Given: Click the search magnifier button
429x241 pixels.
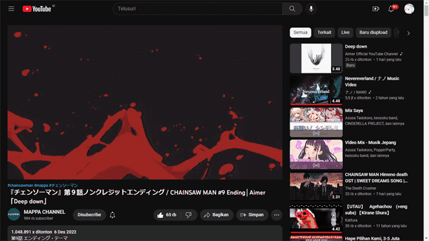Looking at the screenshot, I should coord(292,9).
